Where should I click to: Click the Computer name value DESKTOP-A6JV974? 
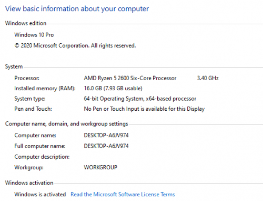[106, 135]
